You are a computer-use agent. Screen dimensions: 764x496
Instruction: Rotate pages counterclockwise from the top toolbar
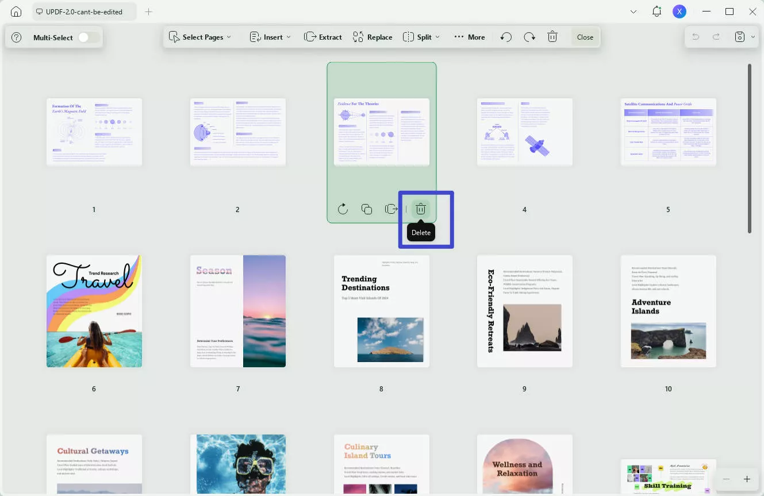click(x=506, y=37)
